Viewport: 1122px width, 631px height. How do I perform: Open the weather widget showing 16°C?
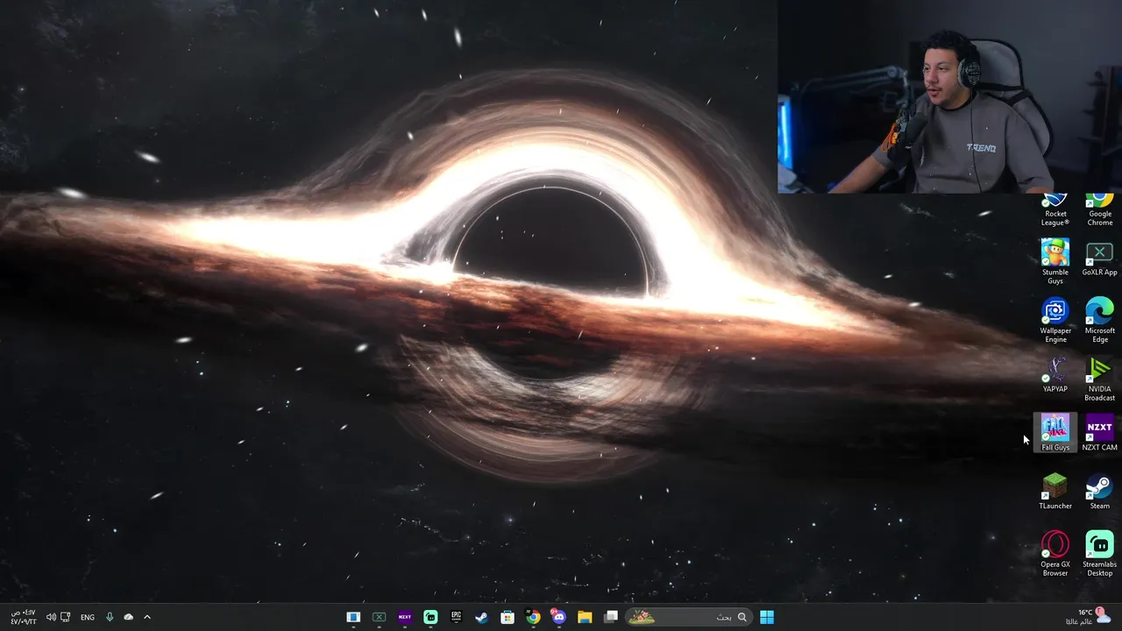tap(1088, 617)
